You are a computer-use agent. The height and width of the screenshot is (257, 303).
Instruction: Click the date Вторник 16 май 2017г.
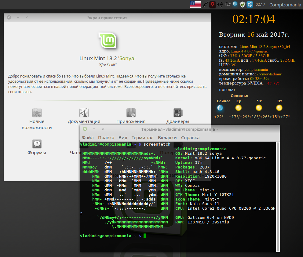coord(254,34)
